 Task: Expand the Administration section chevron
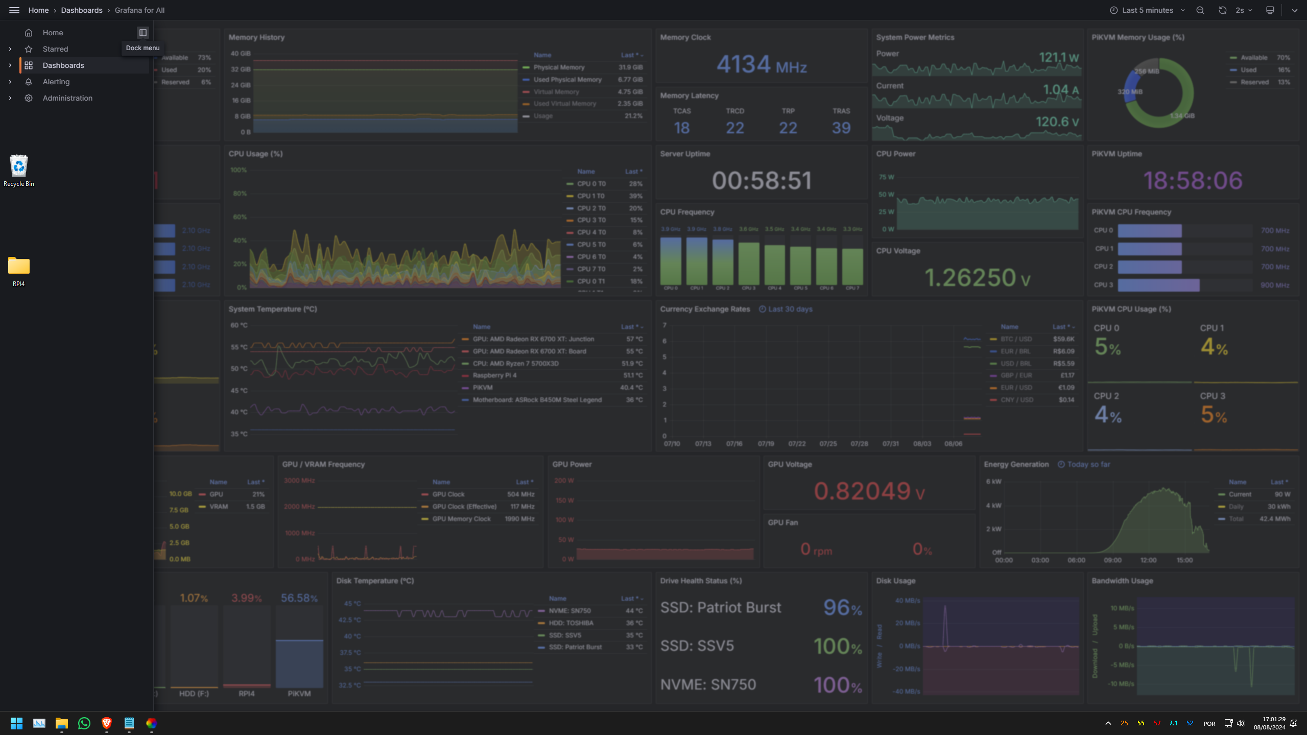click(10, 98)
